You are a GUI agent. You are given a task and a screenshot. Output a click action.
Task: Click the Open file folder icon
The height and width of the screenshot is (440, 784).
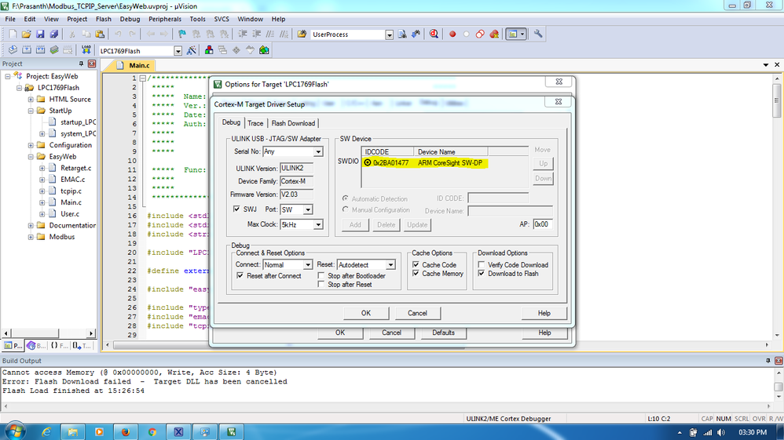pyautogui.click(x=27, y=34)
